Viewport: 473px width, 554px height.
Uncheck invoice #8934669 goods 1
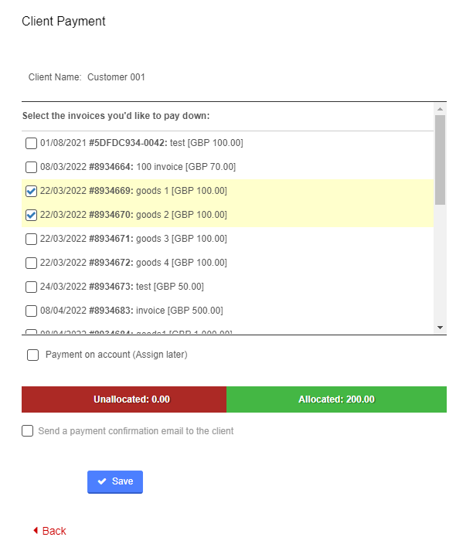31,191
